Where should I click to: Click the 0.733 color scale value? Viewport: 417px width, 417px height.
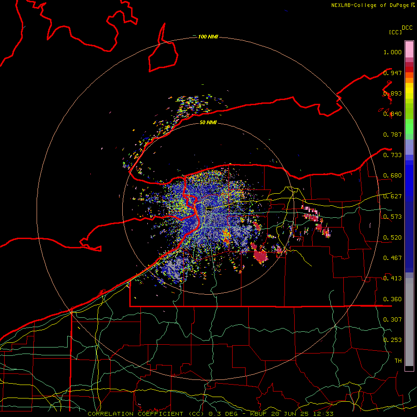coord(392,155)
